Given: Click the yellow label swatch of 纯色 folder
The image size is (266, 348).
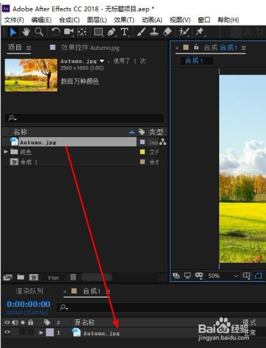Looking at the screenshot, I should pos(142,152).
